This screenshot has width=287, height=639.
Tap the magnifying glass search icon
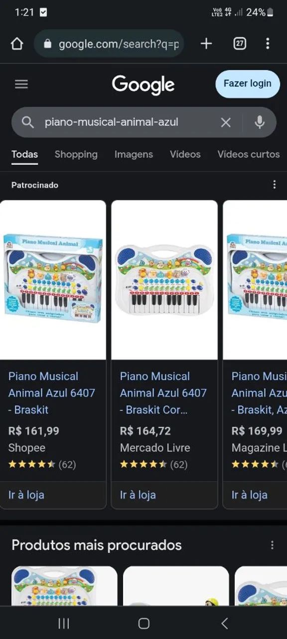tap(27, 122)
